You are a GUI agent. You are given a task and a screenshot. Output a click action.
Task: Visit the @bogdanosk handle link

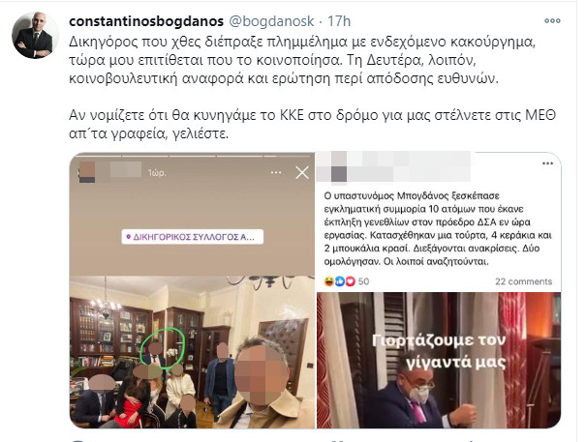click(x=271, y=21)
